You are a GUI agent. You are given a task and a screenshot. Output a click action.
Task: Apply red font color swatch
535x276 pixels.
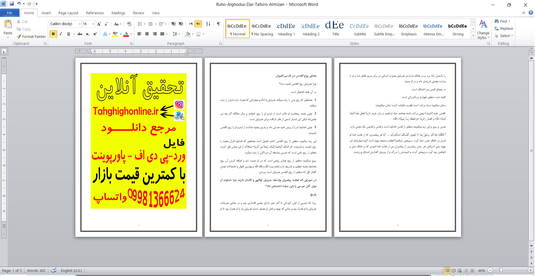pyautogui.click(x=126, y=34)
